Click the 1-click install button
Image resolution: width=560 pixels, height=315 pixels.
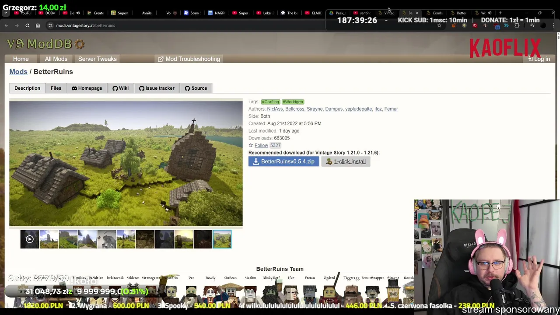point(346,161)
